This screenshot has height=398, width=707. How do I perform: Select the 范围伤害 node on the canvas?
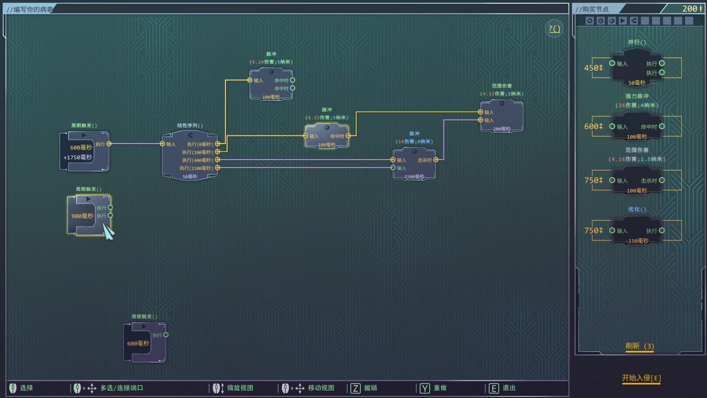click(501, 116)
